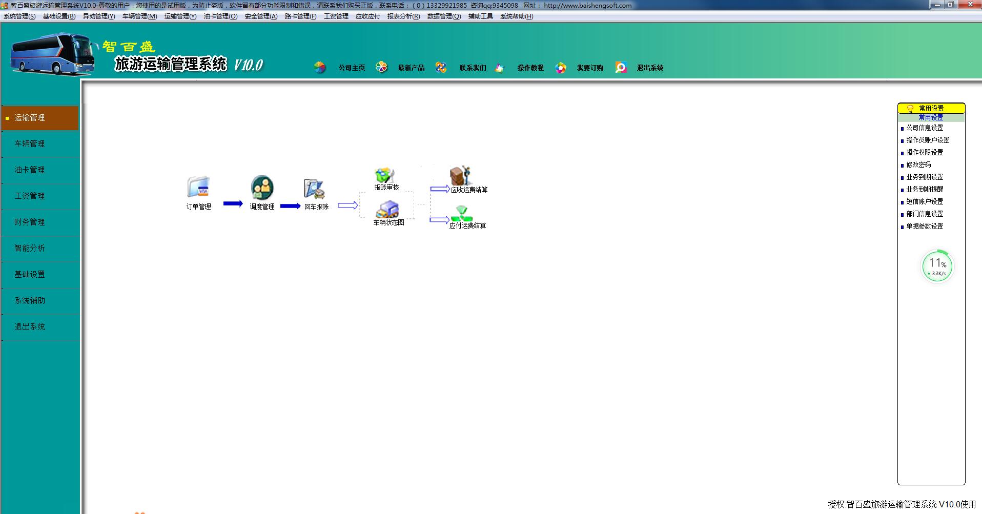Open the 联系我们 contact link

click(x=473, y=68)
